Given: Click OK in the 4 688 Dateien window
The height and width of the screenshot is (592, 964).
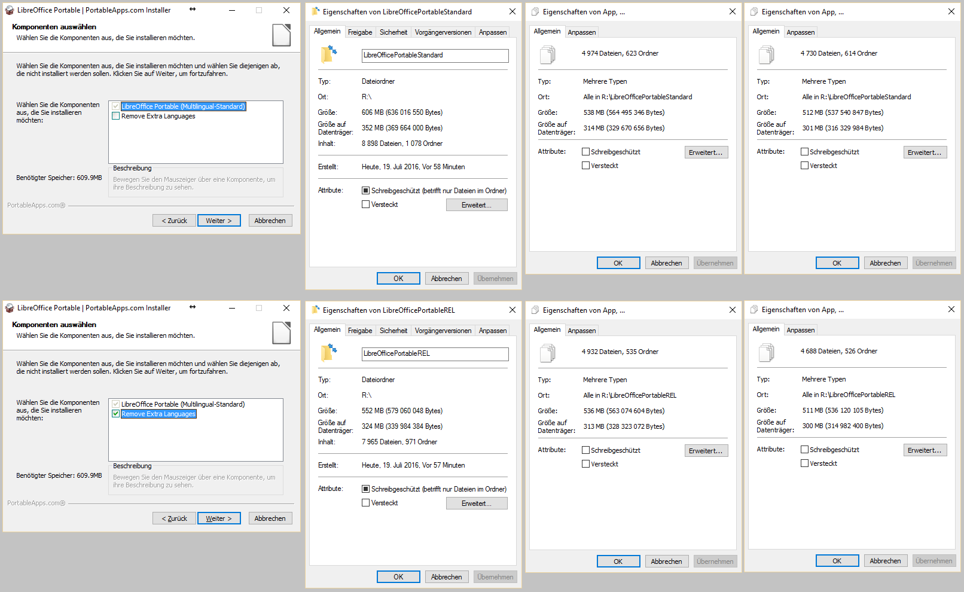Looking at the screenshot, I should tap(837, 561).
